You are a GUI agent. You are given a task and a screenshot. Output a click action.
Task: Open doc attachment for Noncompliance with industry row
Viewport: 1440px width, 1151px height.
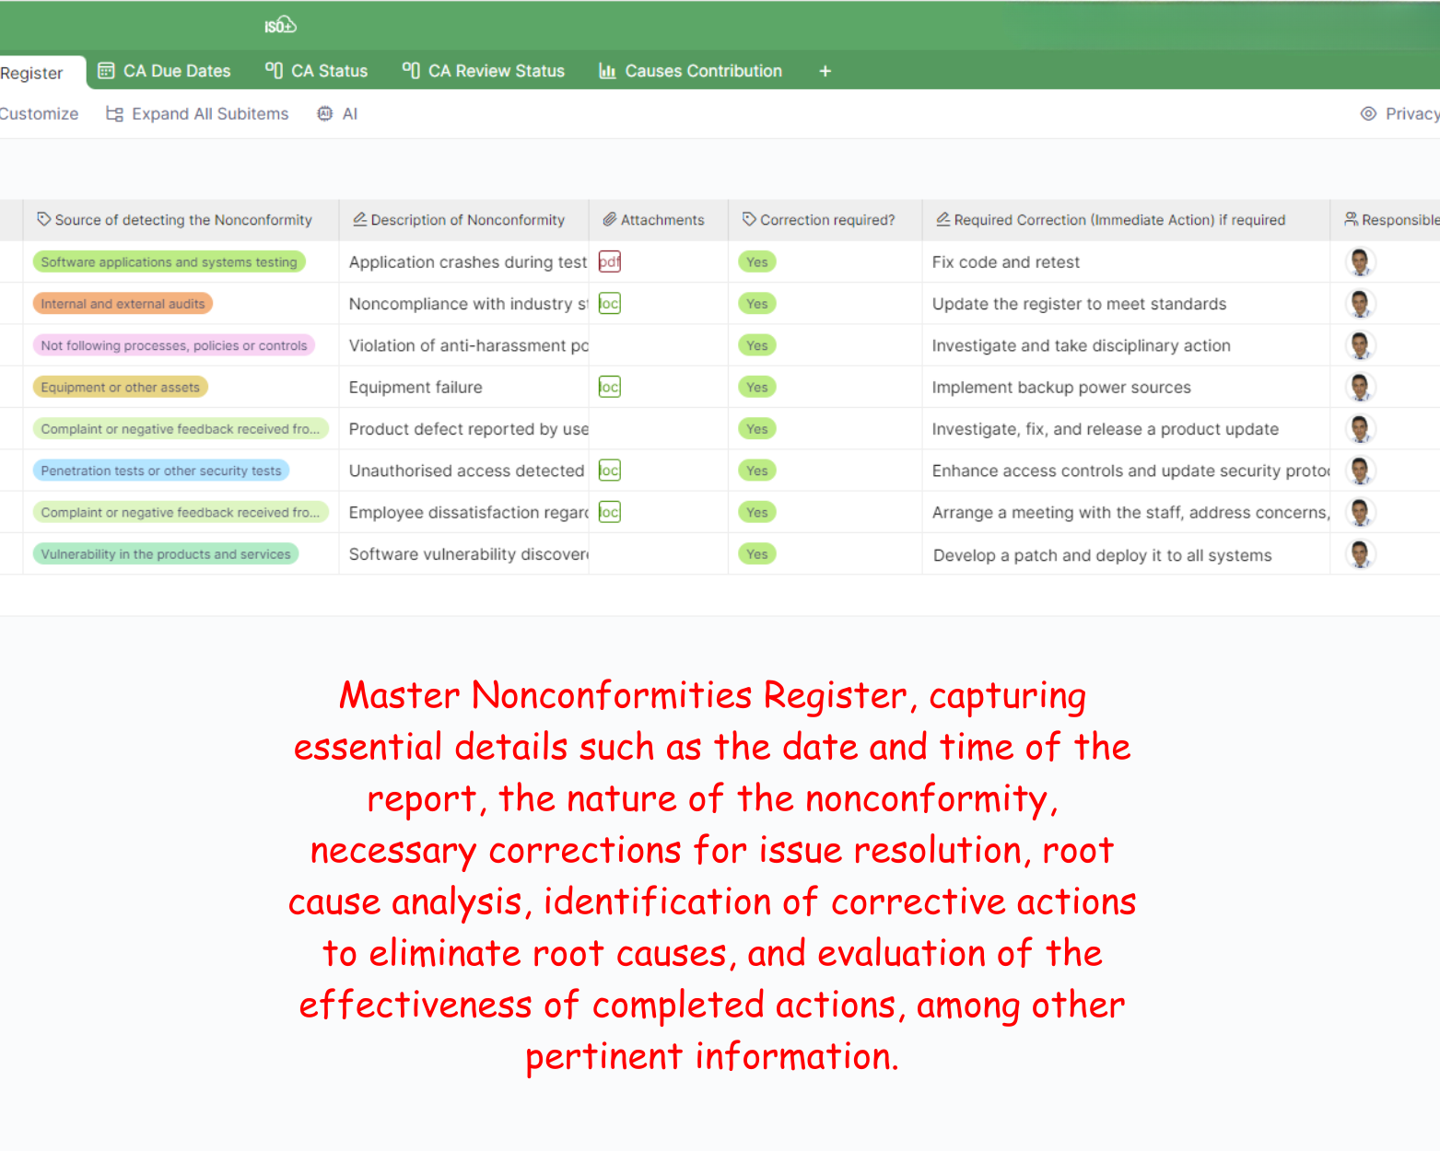point(609,303)
